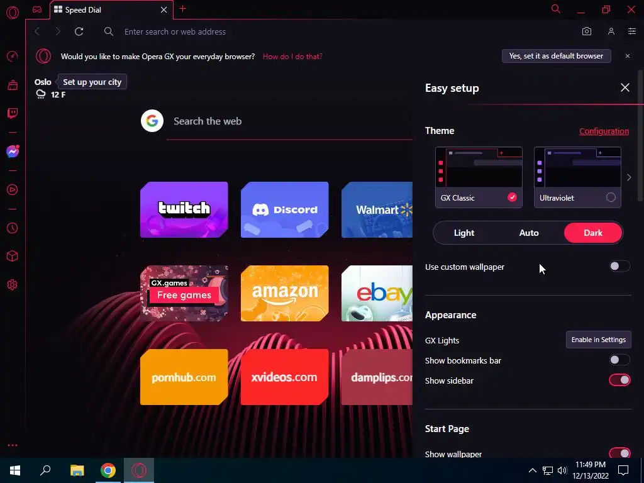Take a snapshot with camera icon
This screenshot has width=644, height=483.
[x=587, y=31]
